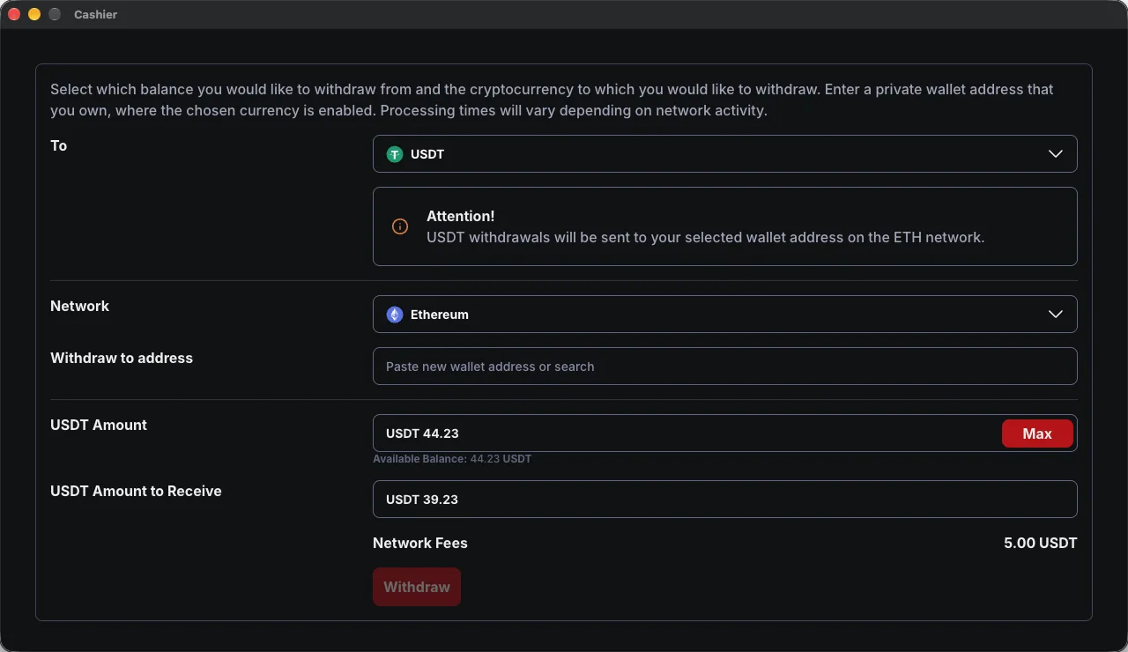Open the USDT currency dropdown
Screen dimensions: 1128x652
click(x=724, y=154)
